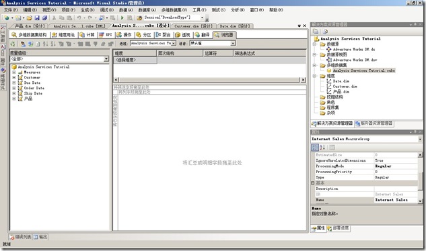This screenshot has width=426, height=251.
Task: Open the 错误列表 tab at bottom
Action: click(x=20, y=237)
